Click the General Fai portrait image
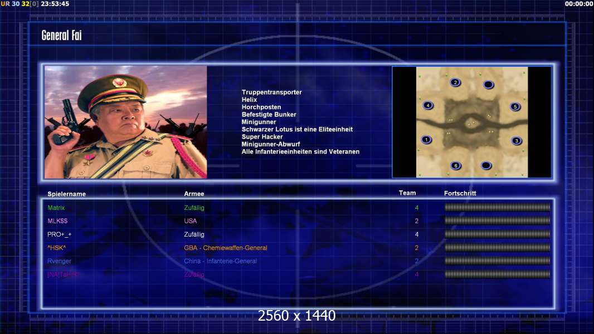 pos(125,122)
